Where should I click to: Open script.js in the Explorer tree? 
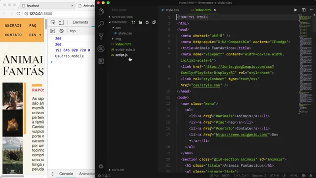coord(121,55)
